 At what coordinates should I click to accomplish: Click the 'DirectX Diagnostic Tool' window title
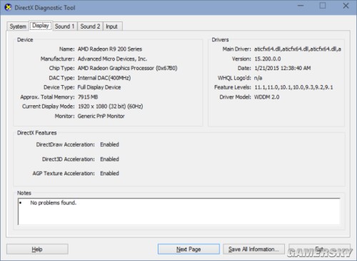45,8
